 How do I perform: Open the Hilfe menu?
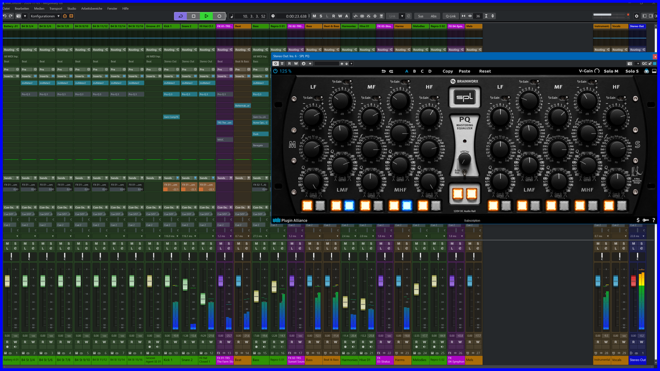[125, 8]
